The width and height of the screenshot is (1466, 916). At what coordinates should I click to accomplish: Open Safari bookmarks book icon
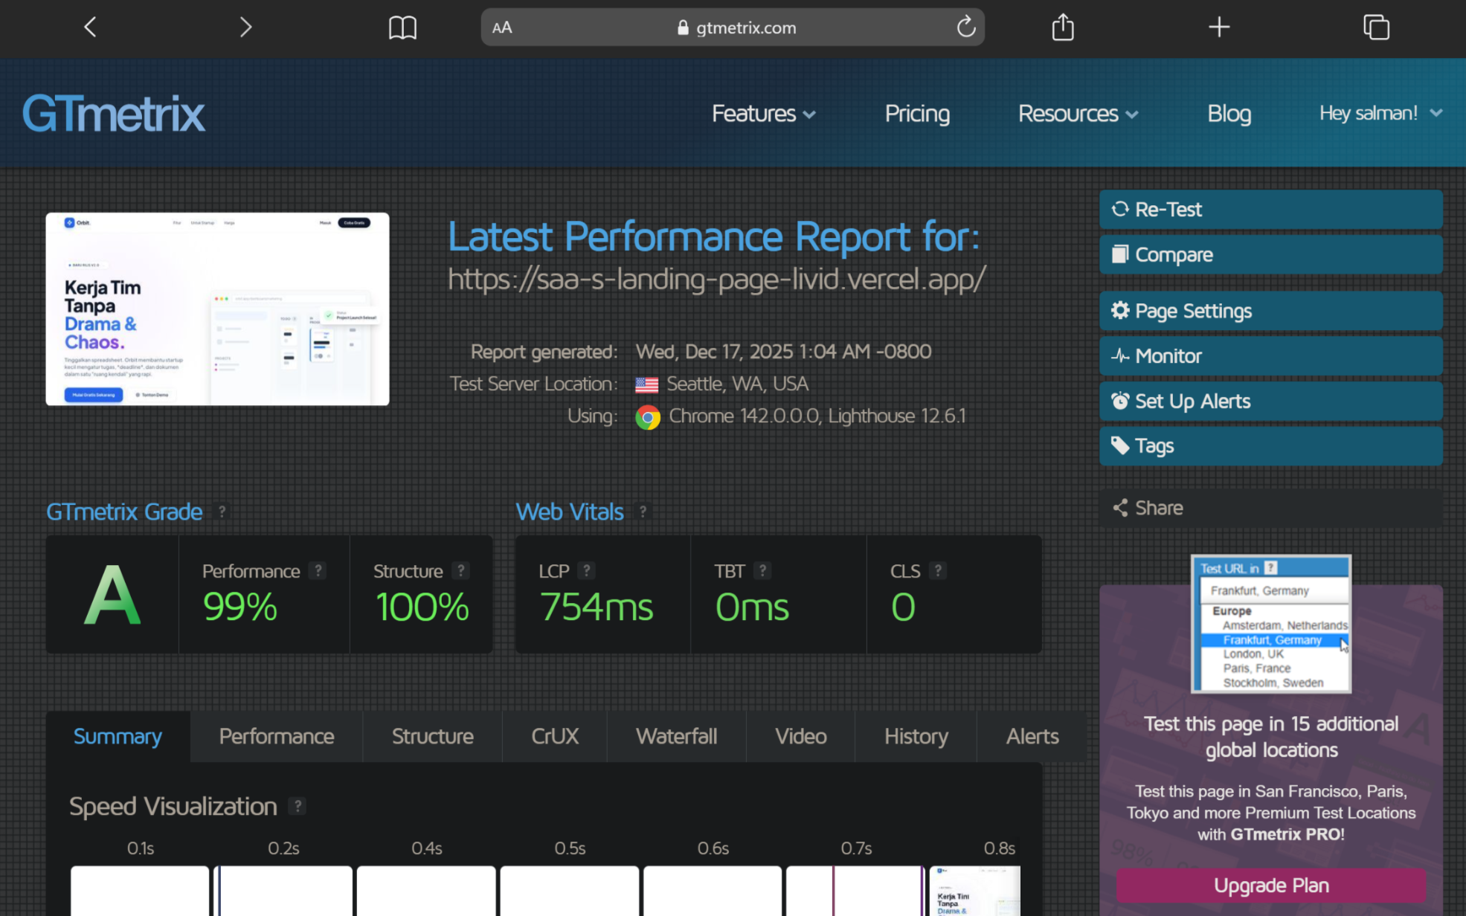[x=402, y=28]
